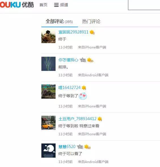Screen dimensions: 160x167
Task: Open username 你怎懂我心 profile
Action: [68, 60]
